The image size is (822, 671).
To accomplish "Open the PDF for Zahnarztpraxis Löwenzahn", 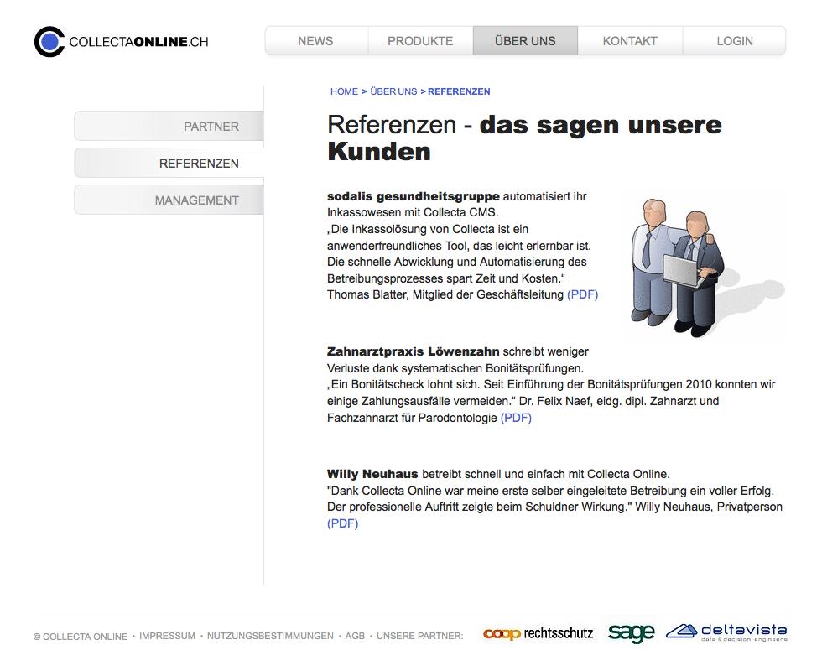I will 516,418.
